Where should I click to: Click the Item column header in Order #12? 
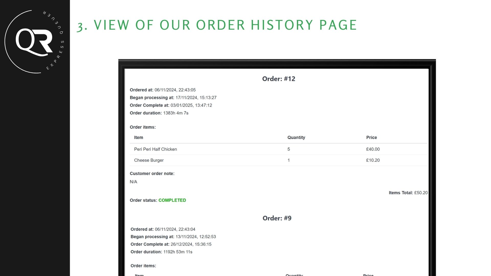point(139,137)
